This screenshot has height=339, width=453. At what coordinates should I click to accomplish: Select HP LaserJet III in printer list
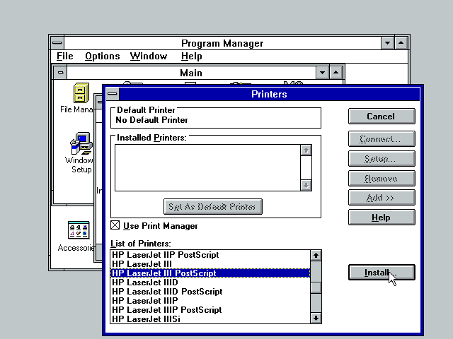210,264
